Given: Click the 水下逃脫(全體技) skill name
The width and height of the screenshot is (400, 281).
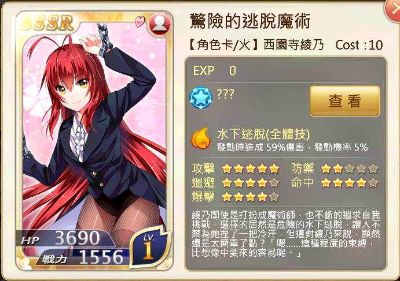Looking at the screenshot, I should tap(263, 134).
